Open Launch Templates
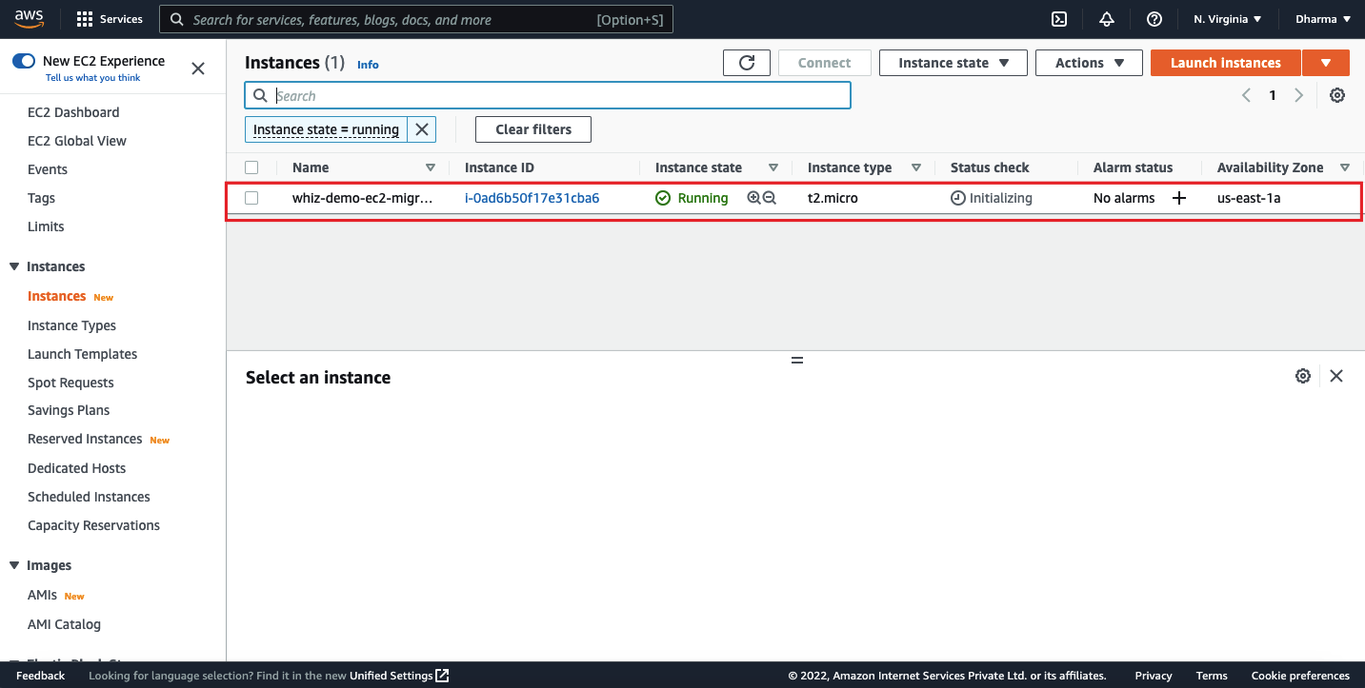The width and height of the screenshot is (1365, 688). pos(82,354)
